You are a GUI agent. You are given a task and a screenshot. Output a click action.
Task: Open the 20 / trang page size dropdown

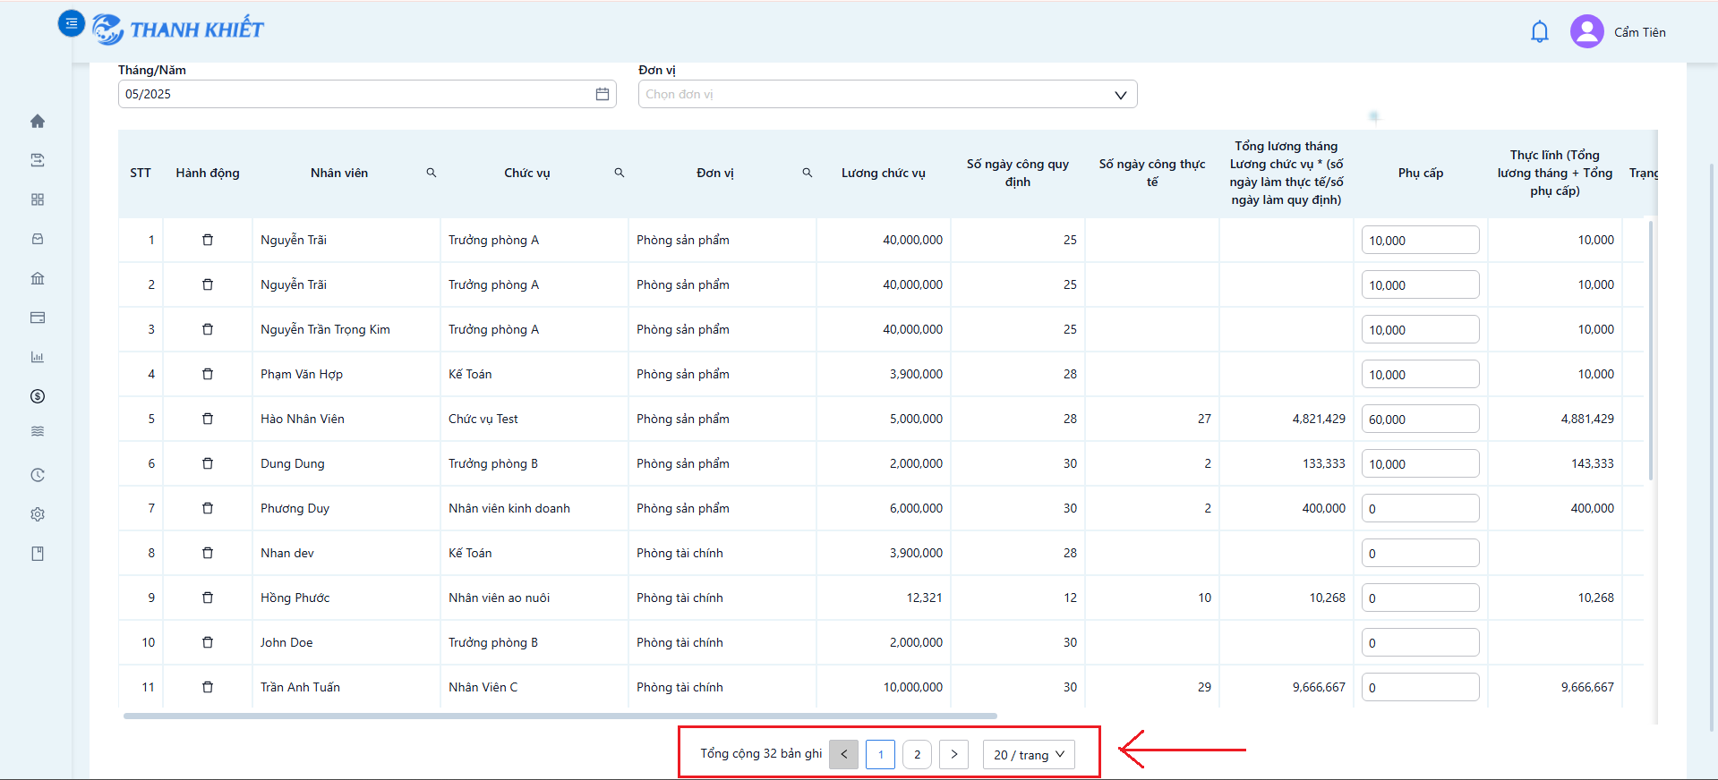click(1029, 755)
